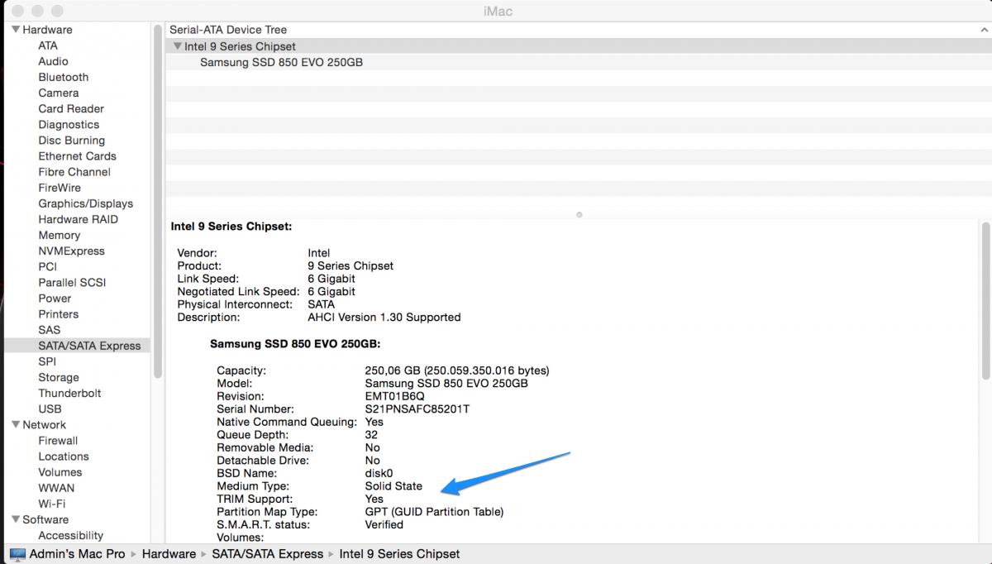Show Disc Burning details
Screen dimensions: 992x564
71,140
